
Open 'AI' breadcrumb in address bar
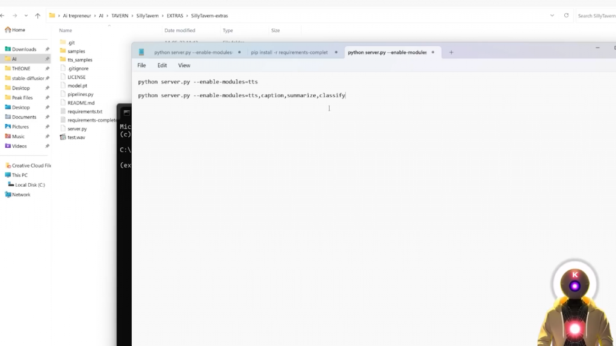pyautogui.click(x=101, y=16)
